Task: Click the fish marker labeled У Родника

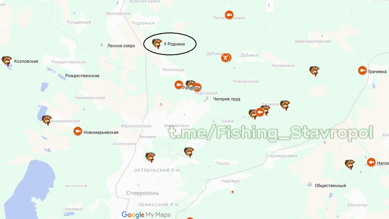Action: (157, 44)
